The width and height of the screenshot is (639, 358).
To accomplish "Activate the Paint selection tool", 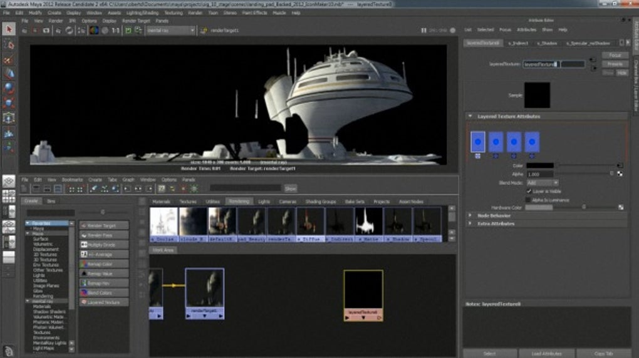I will click(9, 59).
